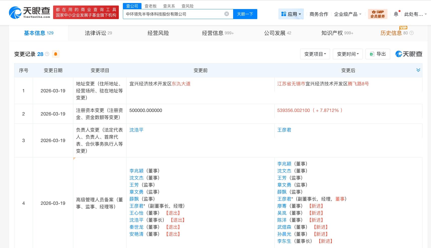Open 商务合作 link in header
431x248 pixels.
[x=319, y=14]
